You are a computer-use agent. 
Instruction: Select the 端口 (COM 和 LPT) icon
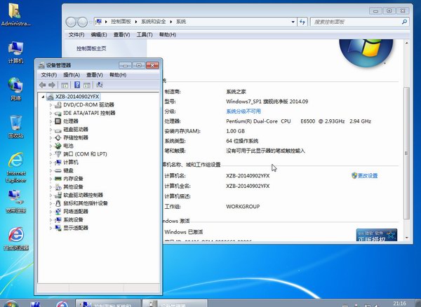(58, 154)
